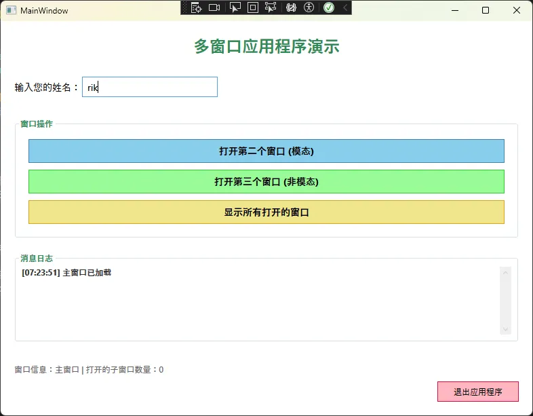The image size is (533, 416).
Task: Click the message log scrollbar up arrow
Action: [505, 272]
